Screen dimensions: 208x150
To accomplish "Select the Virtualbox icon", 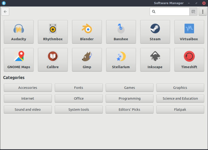I will [189, 28].
